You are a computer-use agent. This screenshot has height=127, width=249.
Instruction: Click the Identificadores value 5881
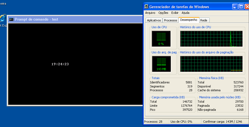[x=189, y=82]
